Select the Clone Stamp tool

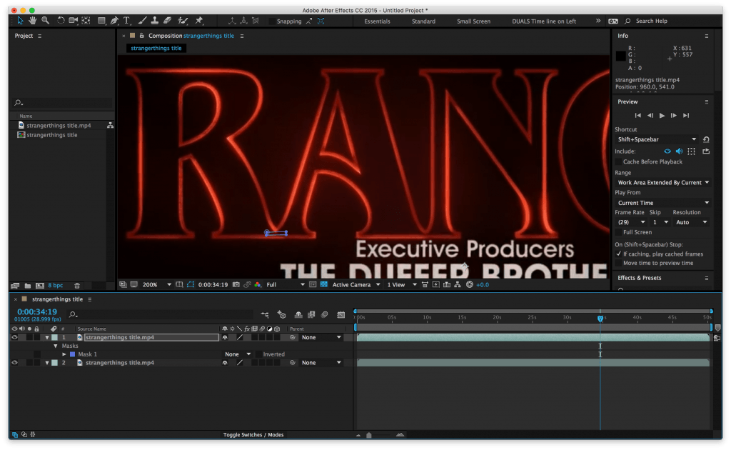pos(155,21)
